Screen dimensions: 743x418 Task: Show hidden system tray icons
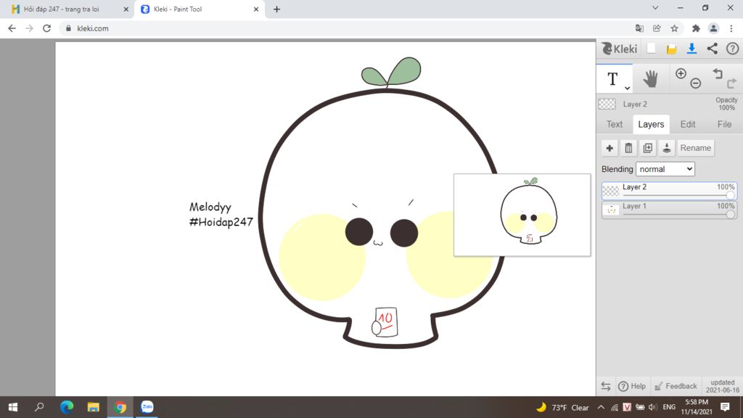(x=601, y=407)
